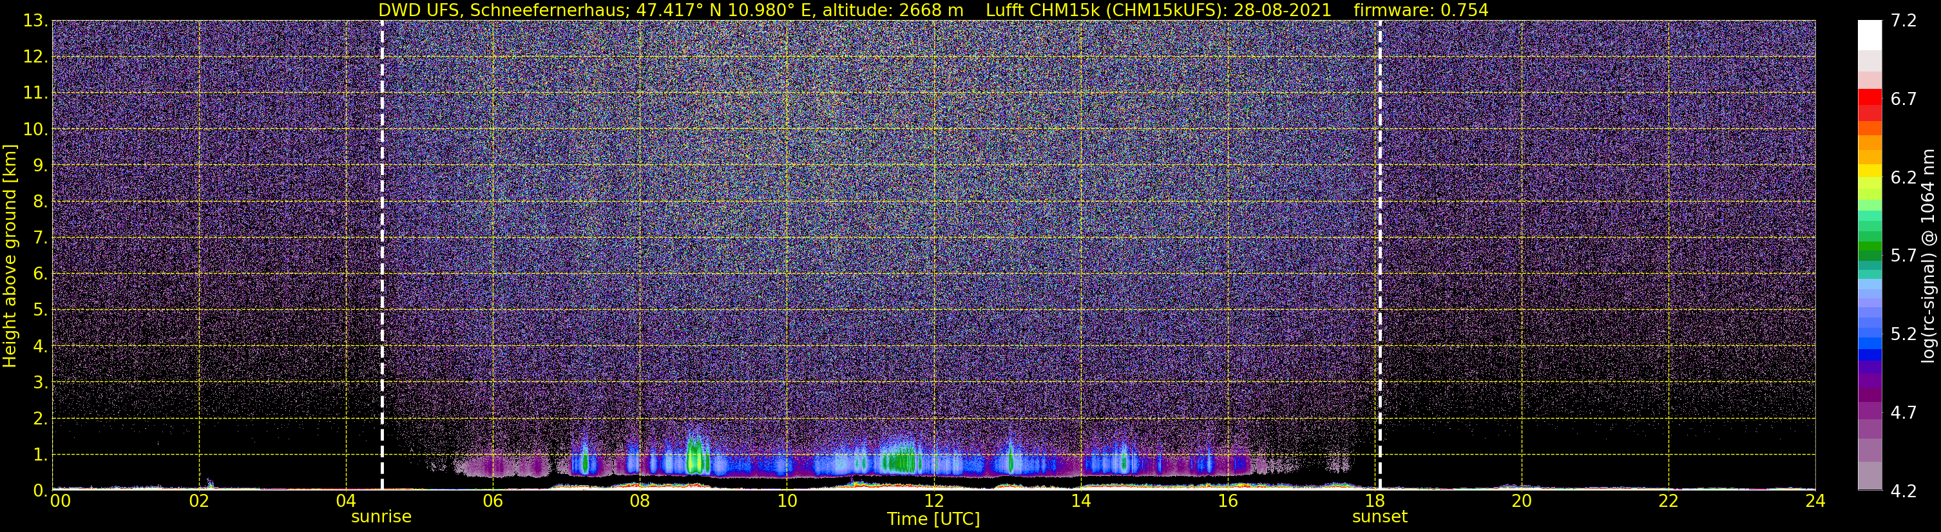Click the green swatch on the colorbar
This screenshot has width=1941, height=532.
tap(1869, 247)
